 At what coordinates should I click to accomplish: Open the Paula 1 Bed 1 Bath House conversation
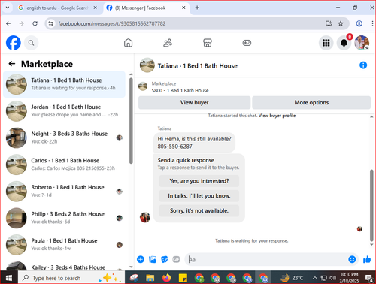(x=64, y=245)
